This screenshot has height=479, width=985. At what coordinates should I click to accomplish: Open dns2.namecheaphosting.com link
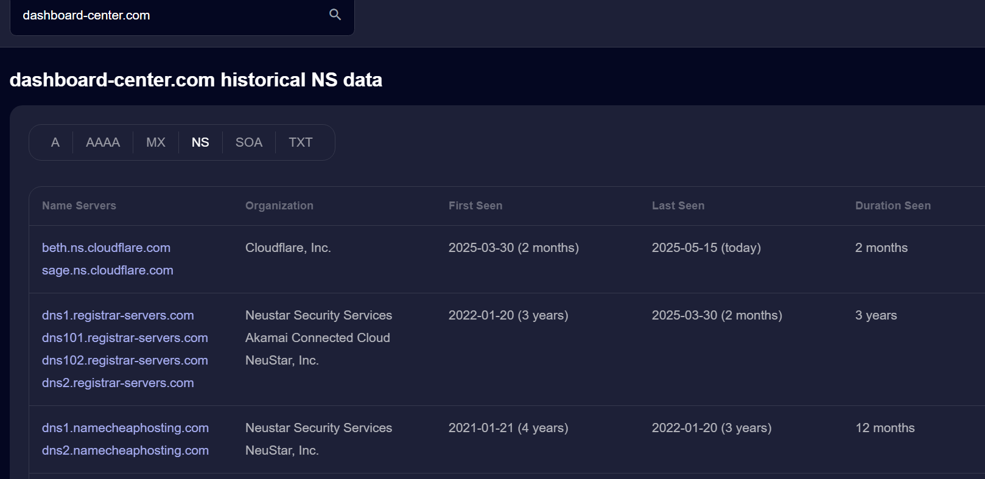tap(125, 450)
